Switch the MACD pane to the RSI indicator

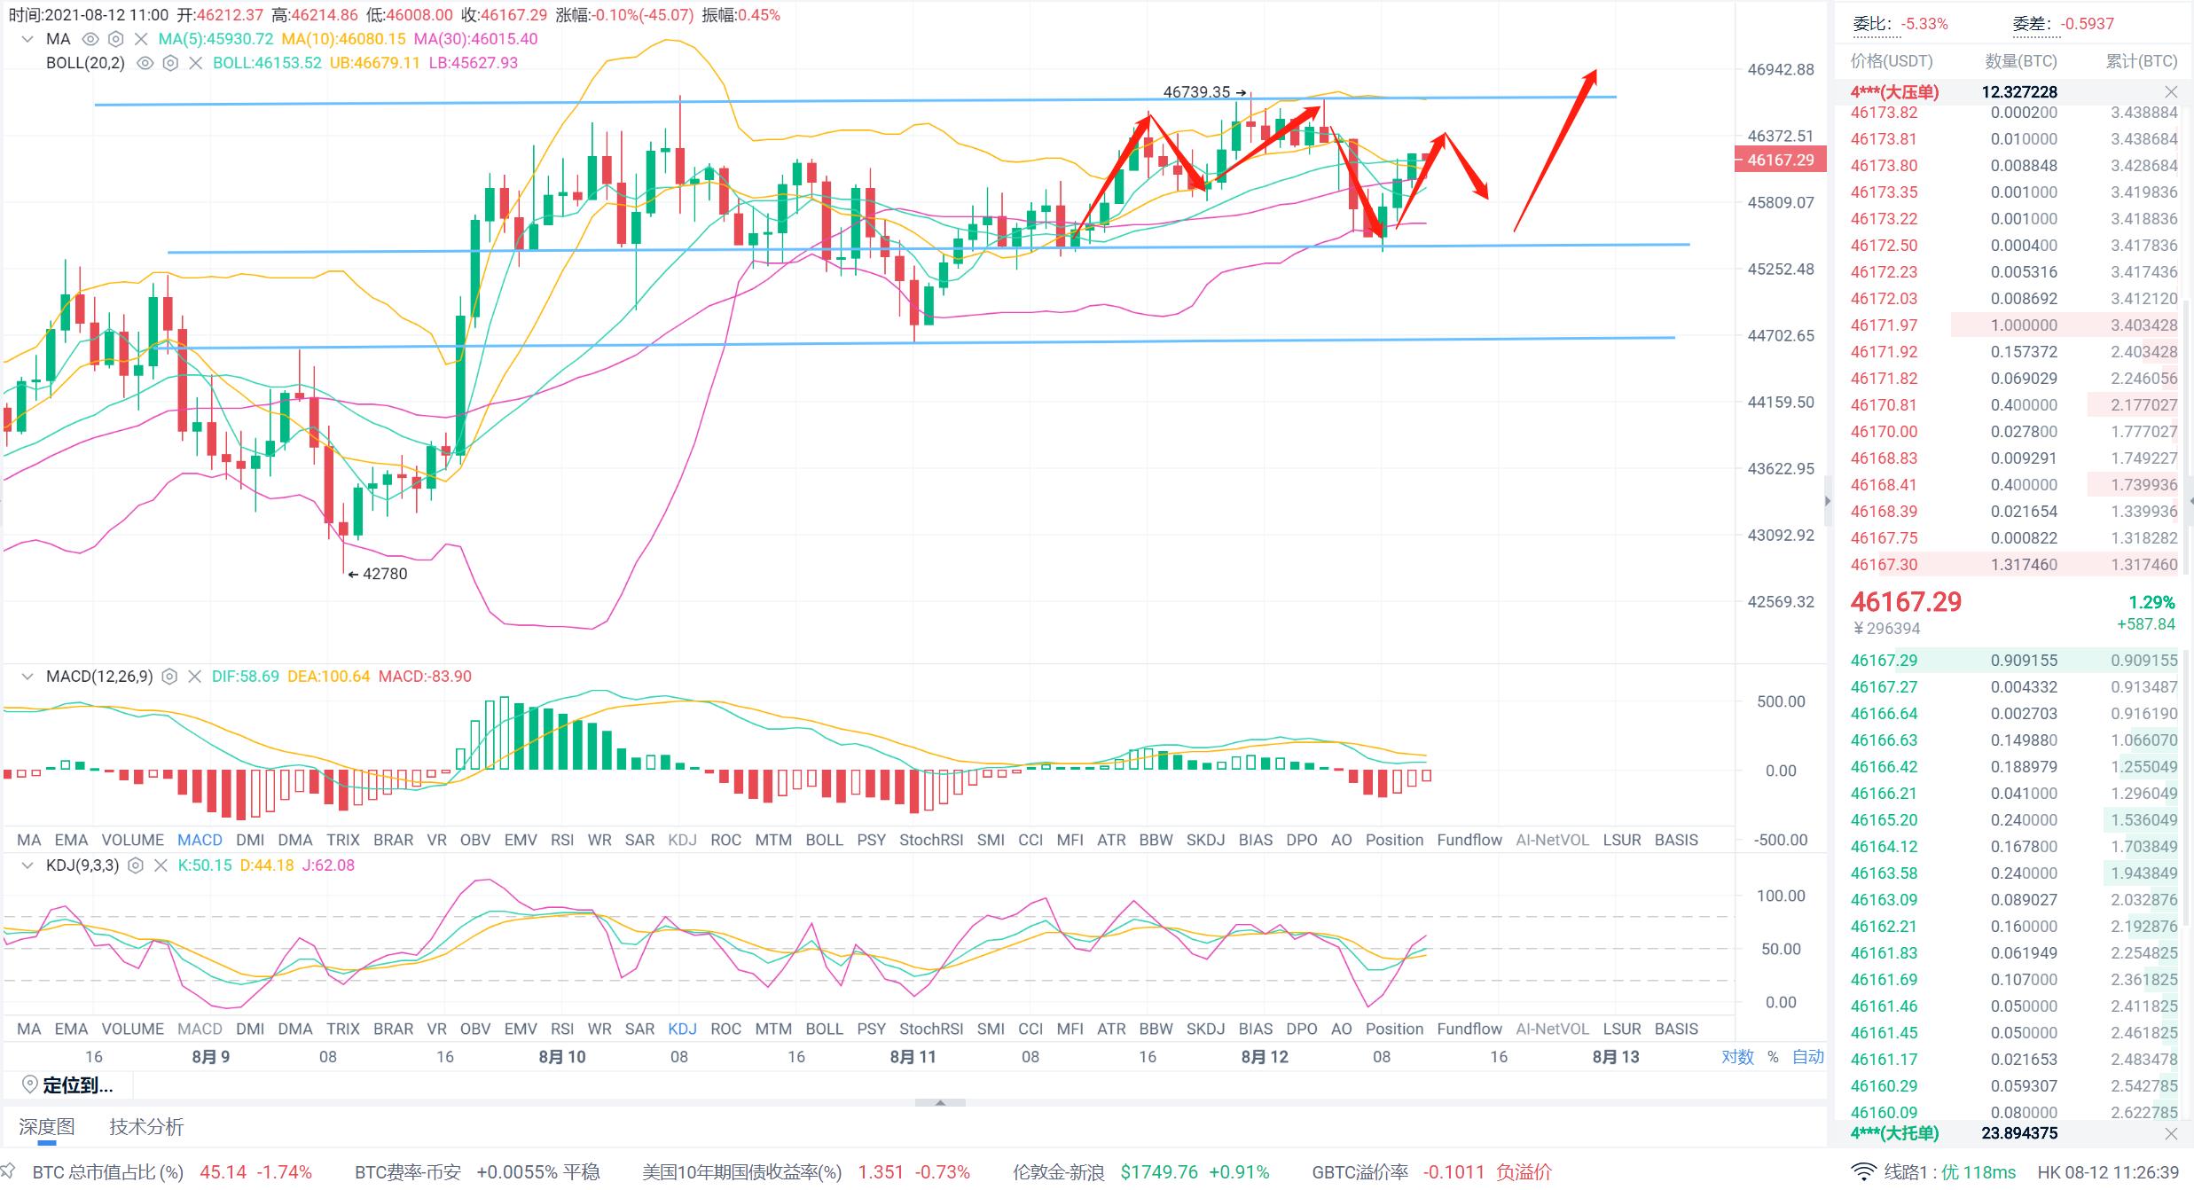tap(562, 840)
